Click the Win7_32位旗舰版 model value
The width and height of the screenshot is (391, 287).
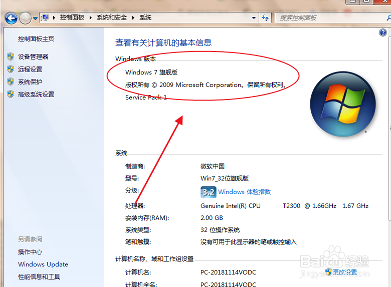[225, 178]
